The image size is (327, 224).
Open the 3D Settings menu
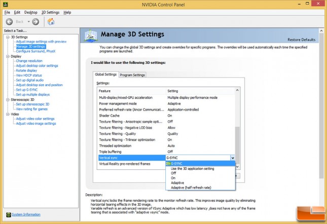tap(50, 12)
